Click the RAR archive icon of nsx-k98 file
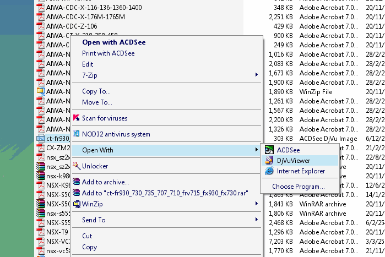 (x=41, y=176)
